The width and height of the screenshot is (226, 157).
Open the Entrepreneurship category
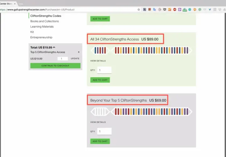click(41, 37)
